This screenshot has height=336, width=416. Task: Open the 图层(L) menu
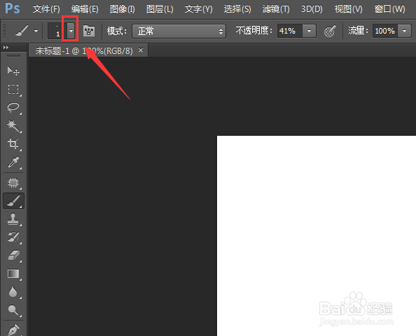160,9
